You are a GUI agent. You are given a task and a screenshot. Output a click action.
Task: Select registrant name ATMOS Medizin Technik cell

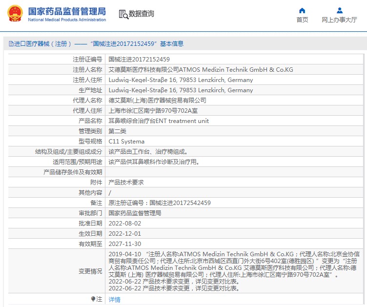[x=201, y=70]
